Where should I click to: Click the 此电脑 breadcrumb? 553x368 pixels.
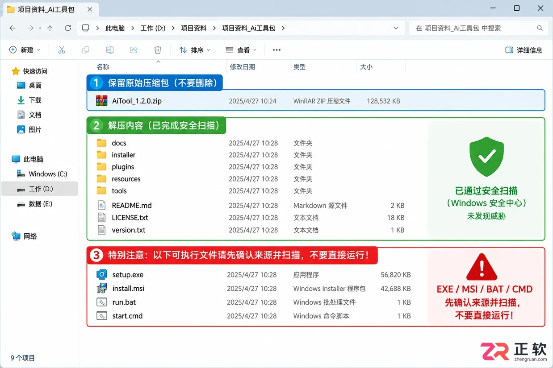pyautogui.click(x=115, y=28)
